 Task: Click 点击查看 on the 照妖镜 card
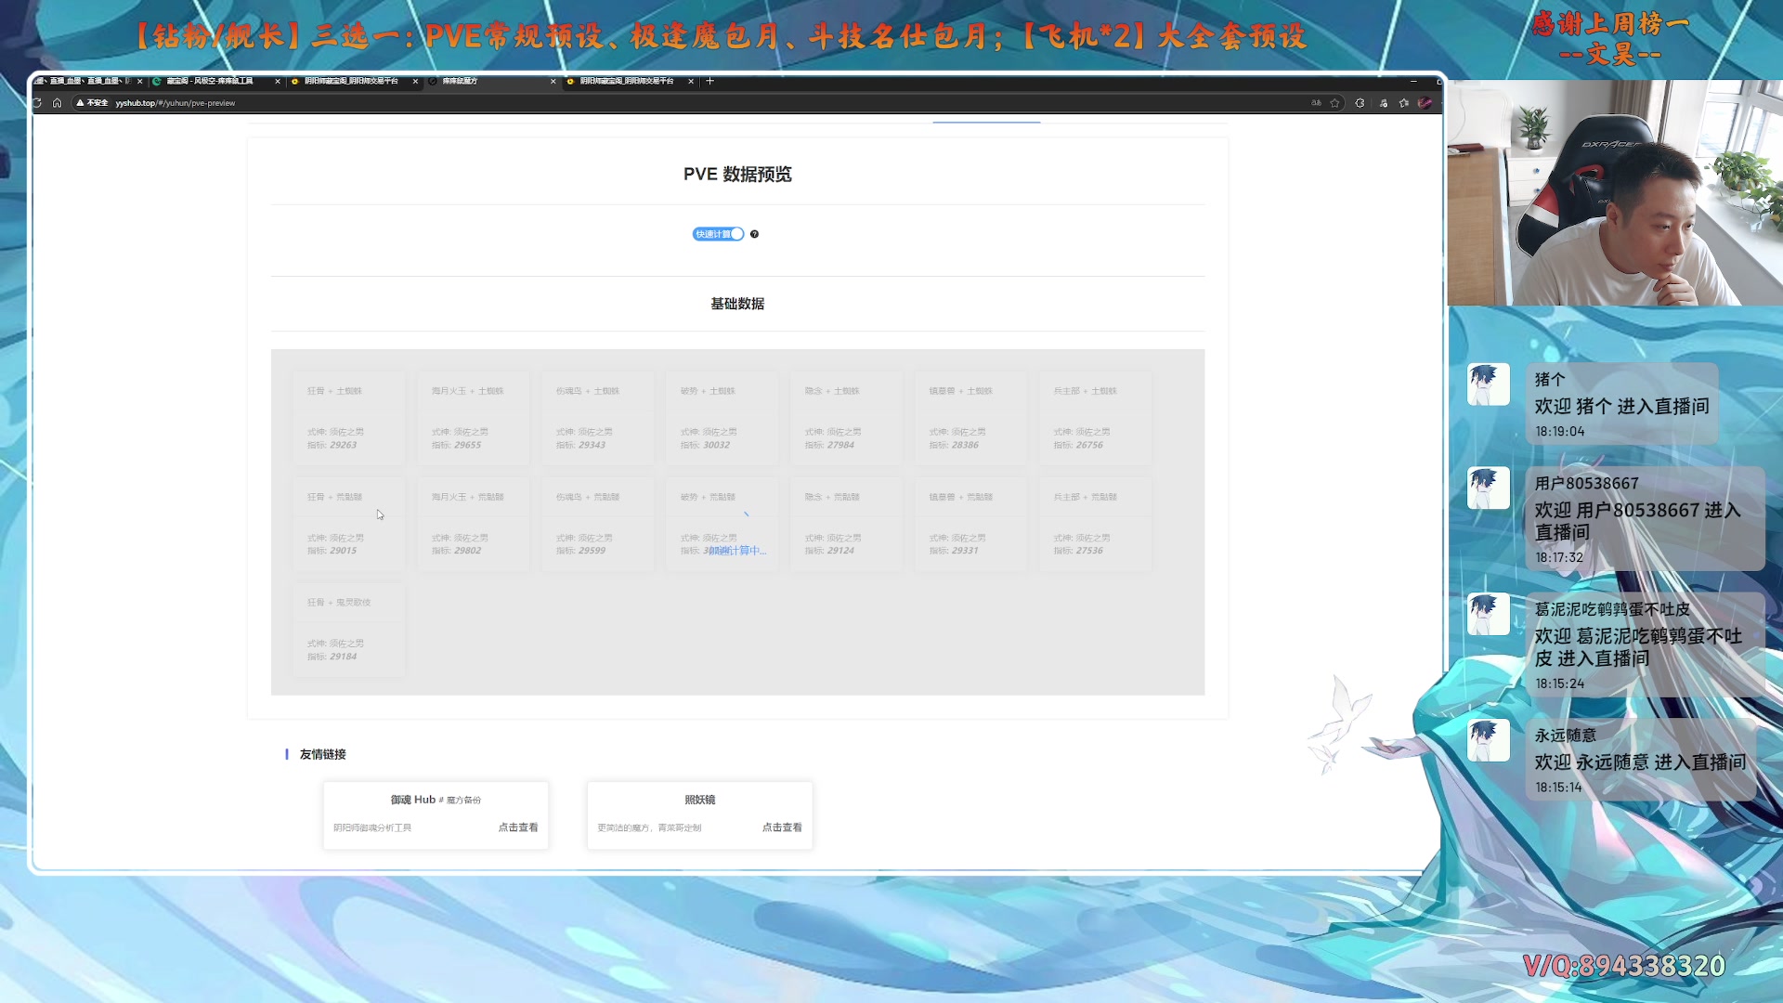782,827
